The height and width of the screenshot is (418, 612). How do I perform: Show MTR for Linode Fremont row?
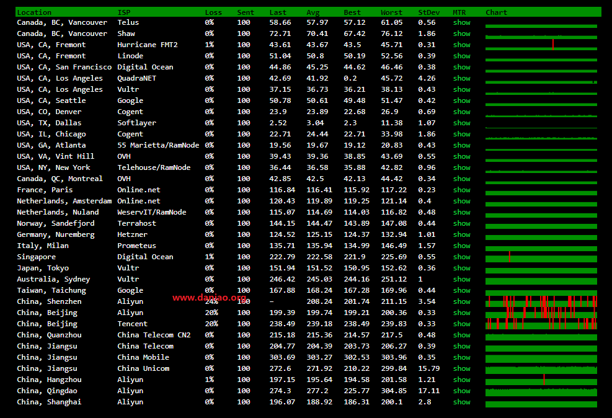pyautogui.click(x=461, y=56)
